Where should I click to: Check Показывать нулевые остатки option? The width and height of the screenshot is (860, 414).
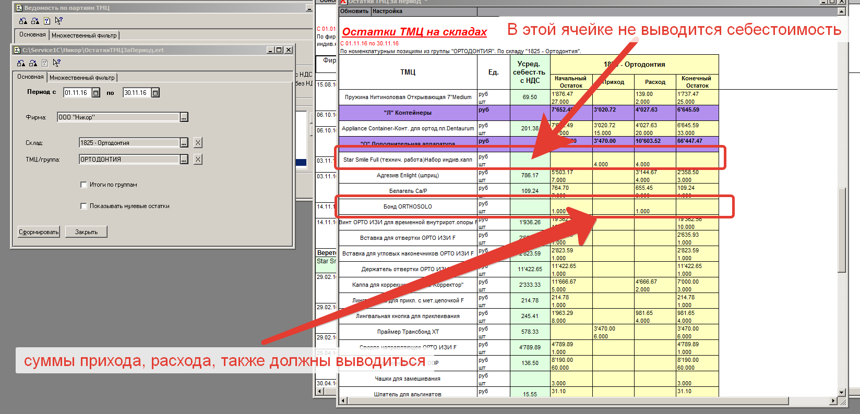[x=83, y=206]
